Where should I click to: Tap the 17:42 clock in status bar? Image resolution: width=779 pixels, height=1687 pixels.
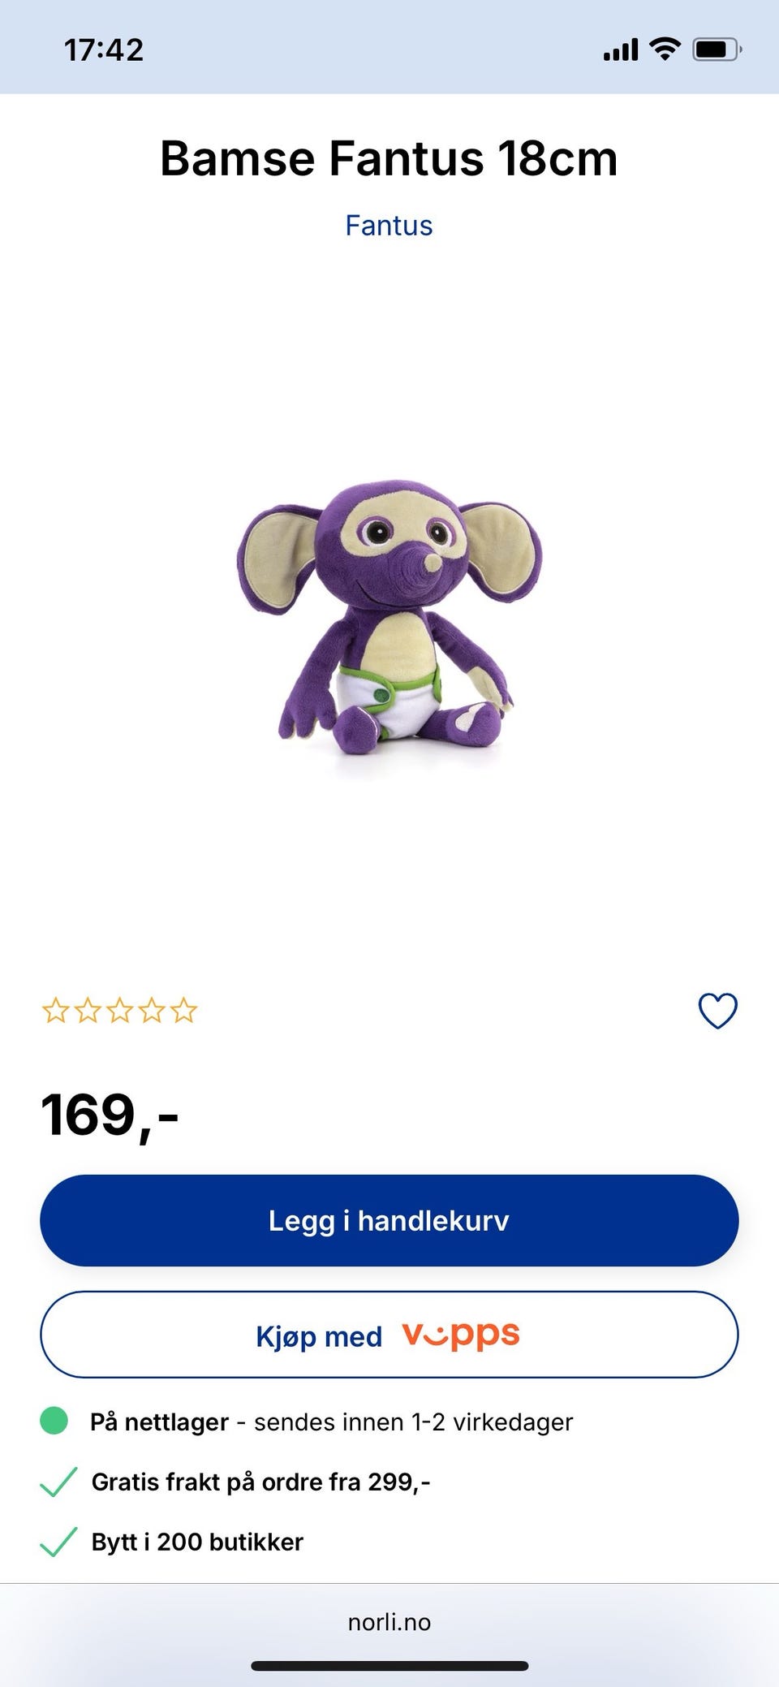(x=104, y=50)
